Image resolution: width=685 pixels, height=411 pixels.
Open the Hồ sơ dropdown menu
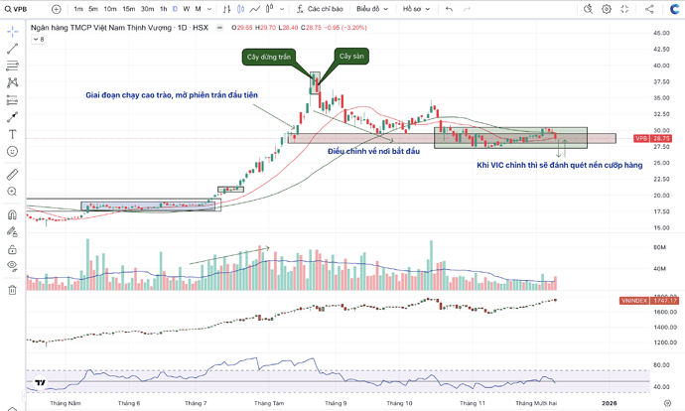click(x=416, y=9)
